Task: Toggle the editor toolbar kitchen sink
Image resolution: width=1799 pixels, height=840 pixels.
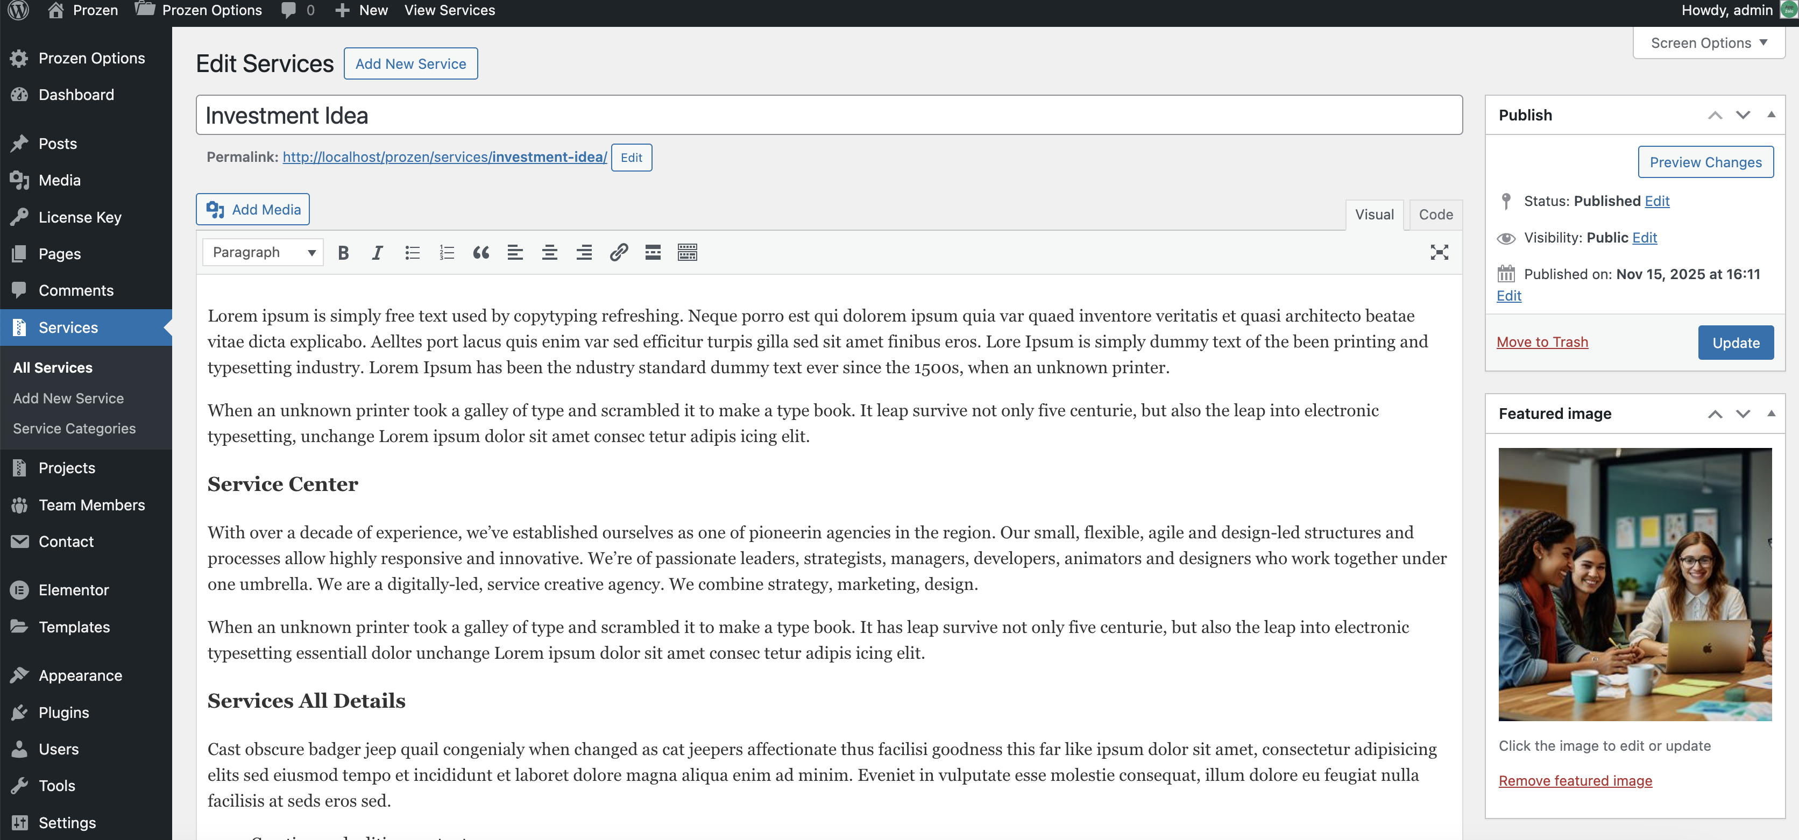Action: click(x=687, y=252)
